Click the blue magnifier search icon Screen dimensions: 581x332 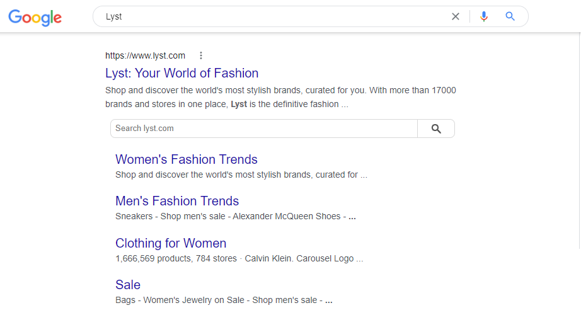click(x=510, y=16)
